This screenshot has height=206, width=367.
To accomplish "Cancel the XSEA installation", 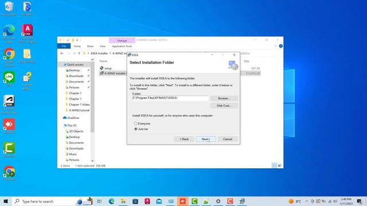I will [228, 139].
